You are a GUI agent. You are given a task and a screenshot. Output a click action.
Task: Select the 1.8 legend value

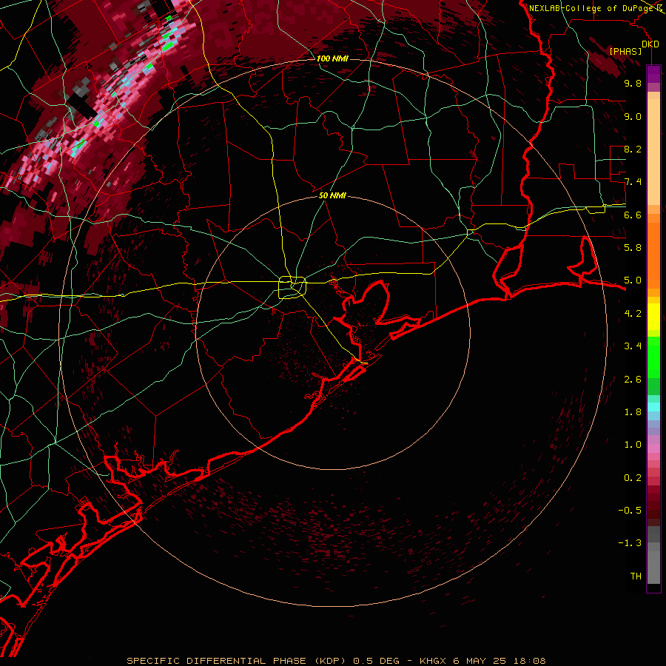[633, 412]
